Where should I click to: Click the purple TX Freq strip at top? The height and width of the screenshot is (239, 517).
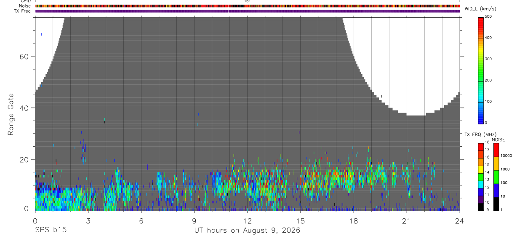[247, 11]
